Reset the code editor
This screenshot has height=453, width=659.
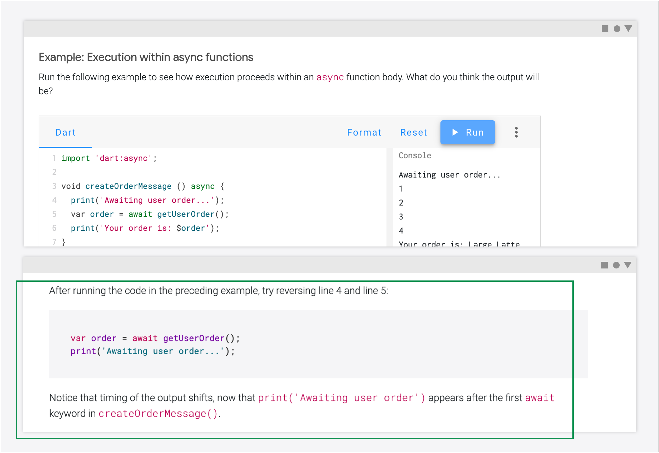[413, 132]
